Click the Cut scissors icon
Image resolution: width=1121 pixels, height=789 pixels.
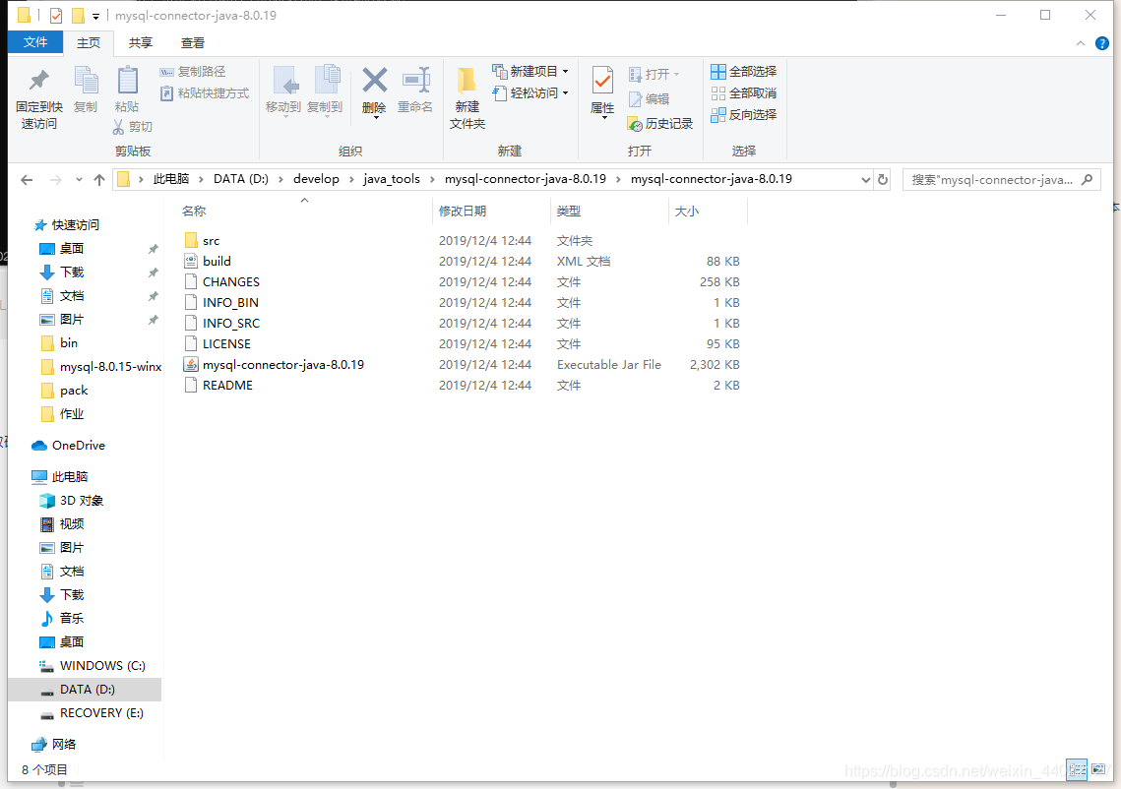(118, 127)
